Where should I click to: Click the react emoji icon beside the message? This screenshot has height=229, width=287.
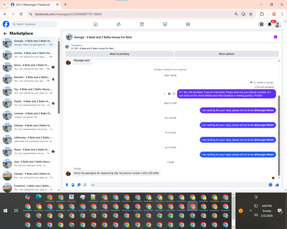point(174,94)
